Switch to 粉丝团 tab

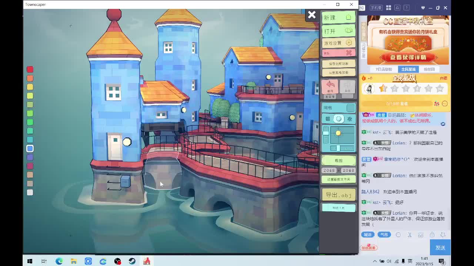pos(429,69)
